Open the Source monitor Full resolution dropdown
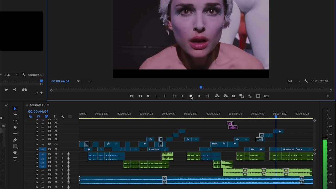The width and height of the screenshot is (336, 189). [x=12, y=75]
